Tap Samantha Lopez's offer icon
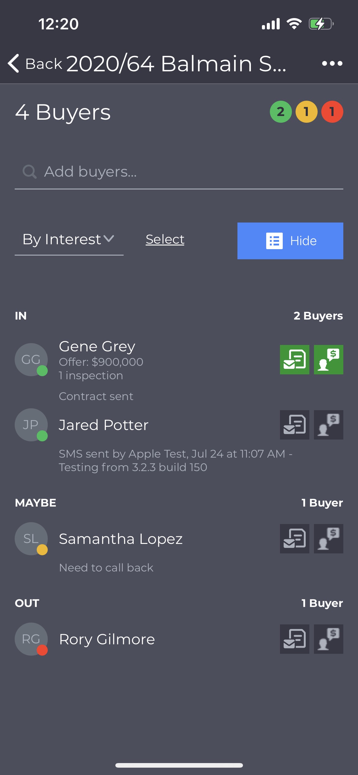Image resolution: width=358 pixels, height=775 pixels. [x=329, y=539]
